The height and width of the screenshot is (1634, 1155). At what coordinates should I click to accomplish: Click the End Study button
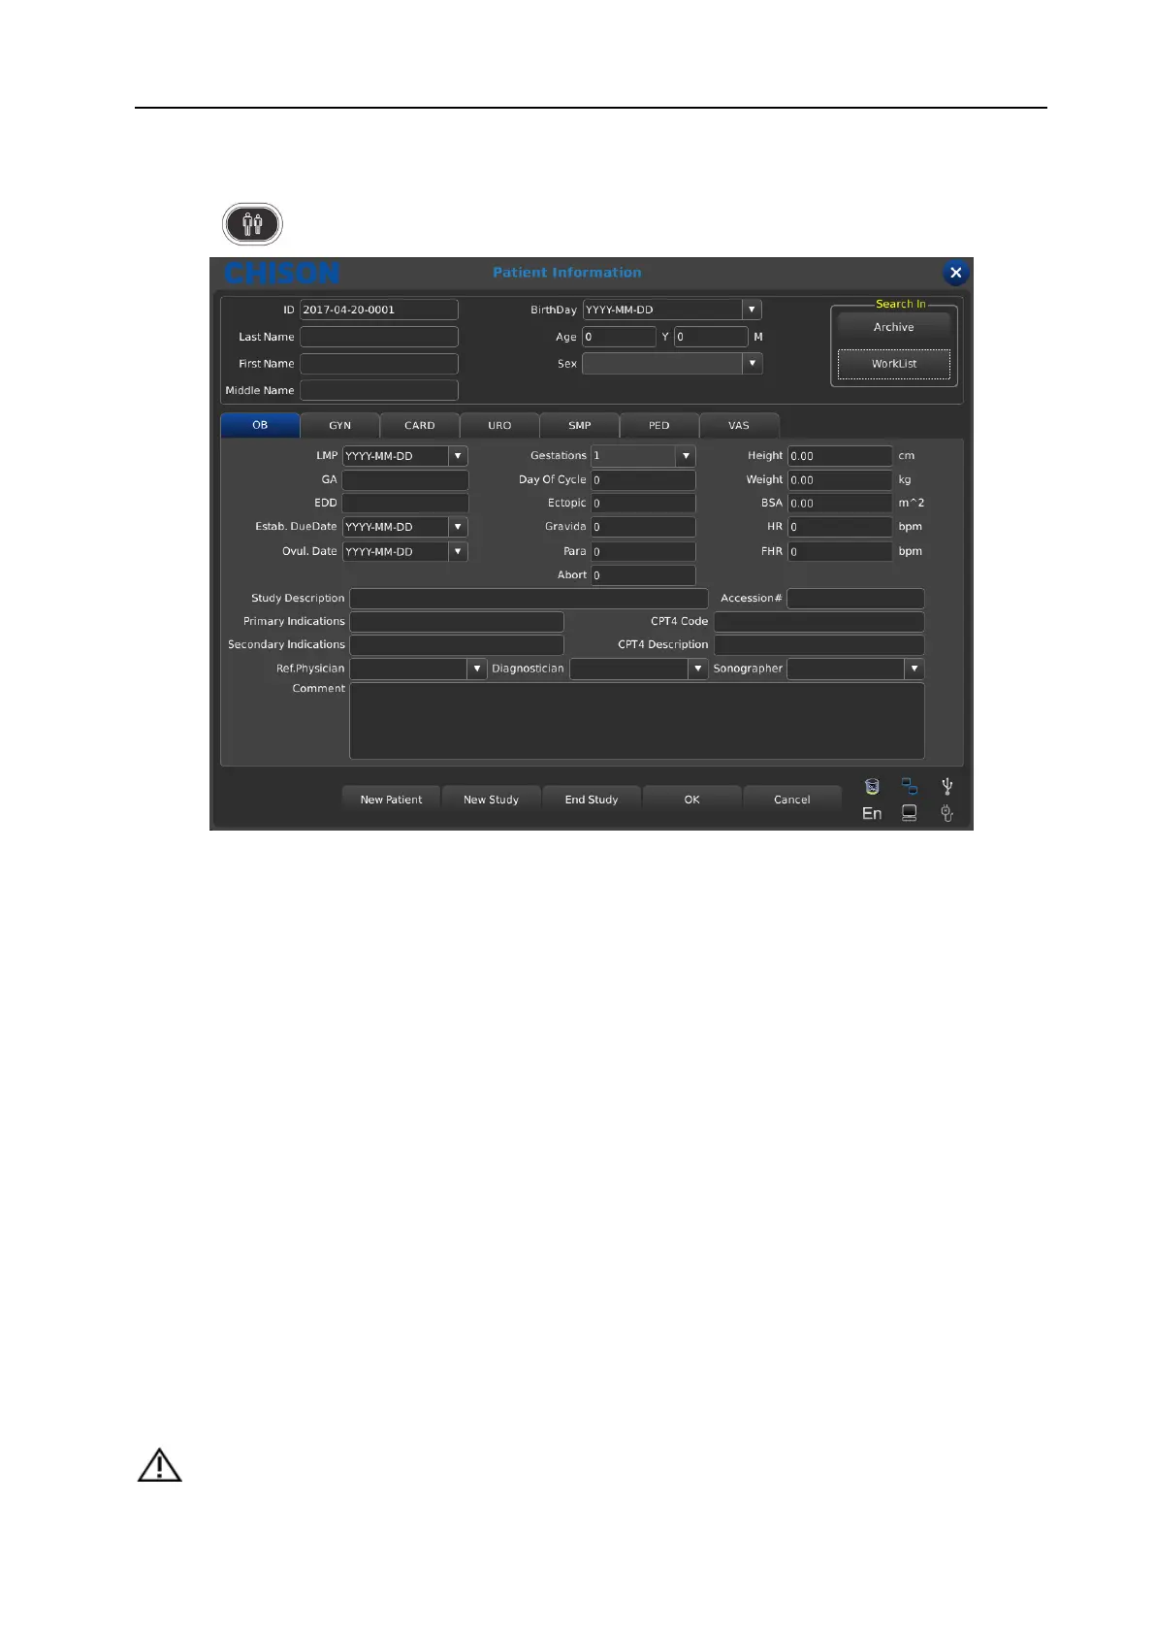592,800
